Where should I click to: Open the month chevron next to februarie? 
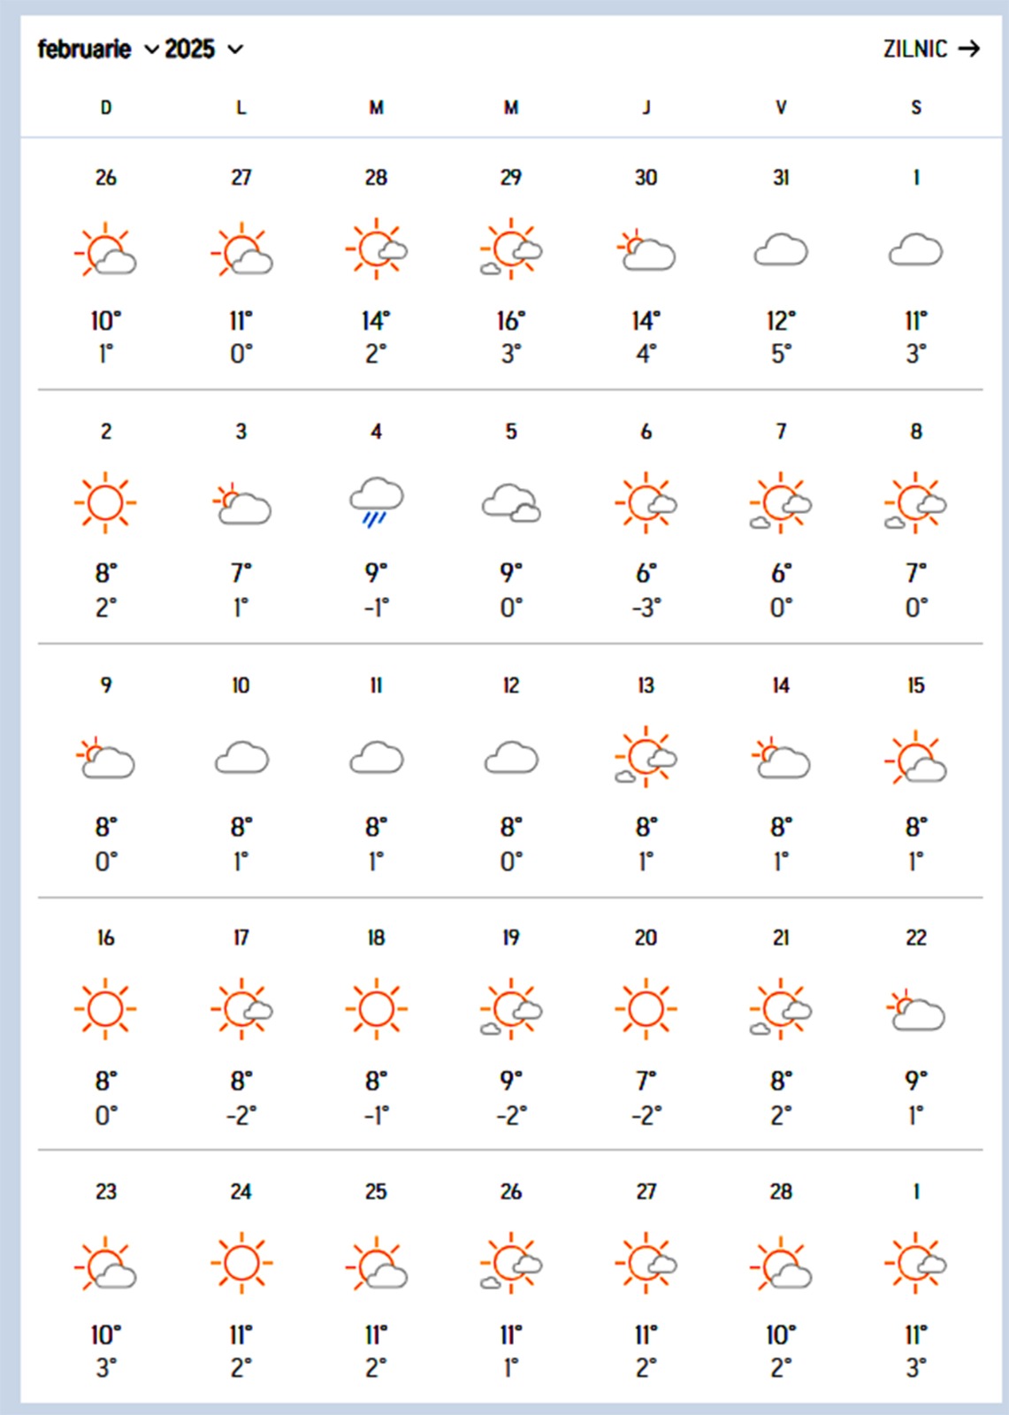(x=151, y=50)
